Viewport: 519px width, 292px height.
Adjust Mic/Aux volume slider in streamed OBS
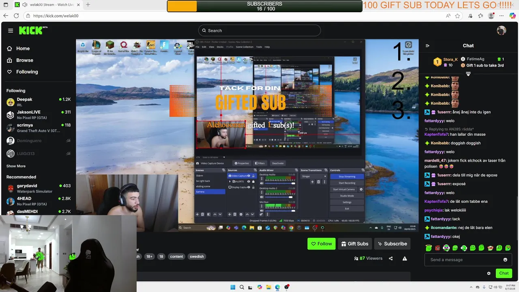pos(280,210)
